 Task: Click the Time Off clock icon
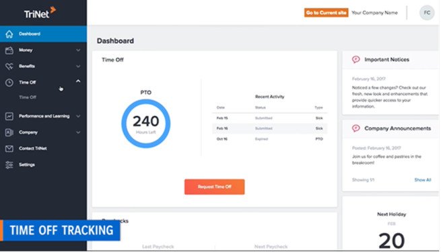9,83
